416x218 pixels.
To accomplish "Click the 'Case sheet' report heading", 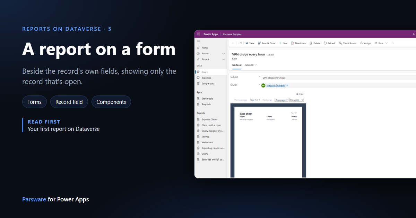I will click(246, 113).
